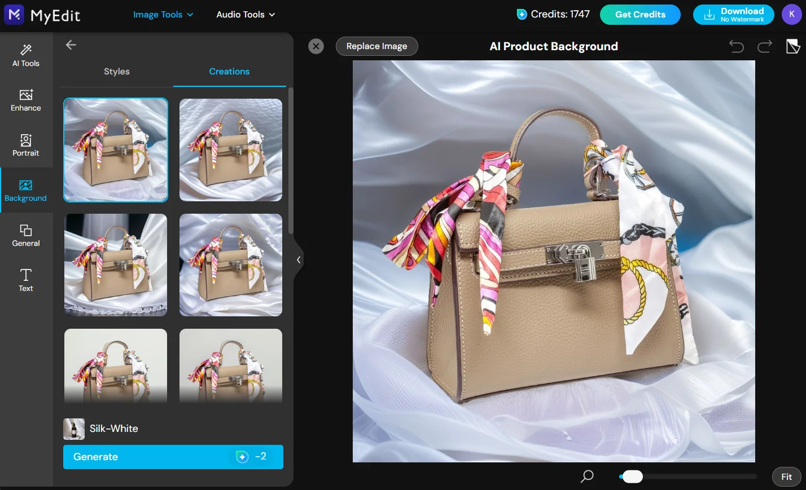Screen dimensions: 806x490
Task: Open the Portrait tools
Action: (26, 145)
